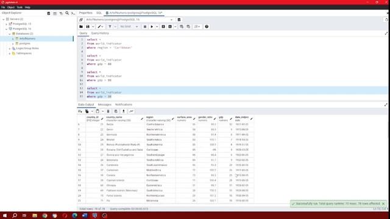Switch to the Messages tab

pos(104,105)
